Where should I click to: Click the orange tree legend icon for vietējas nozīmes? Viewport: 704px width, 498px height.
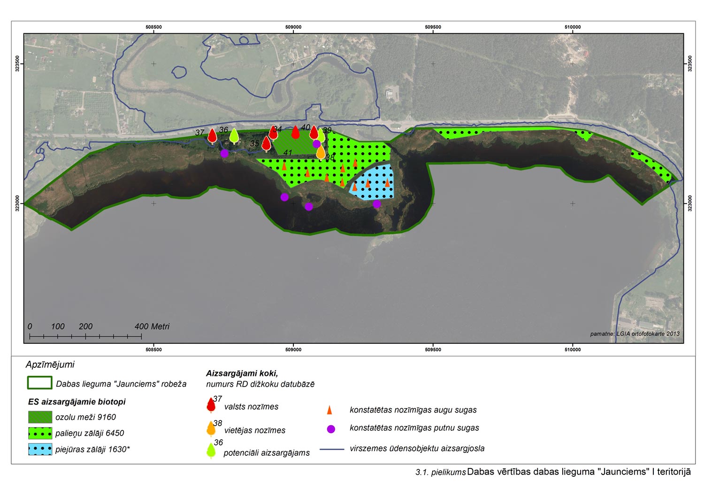point(211,428)
